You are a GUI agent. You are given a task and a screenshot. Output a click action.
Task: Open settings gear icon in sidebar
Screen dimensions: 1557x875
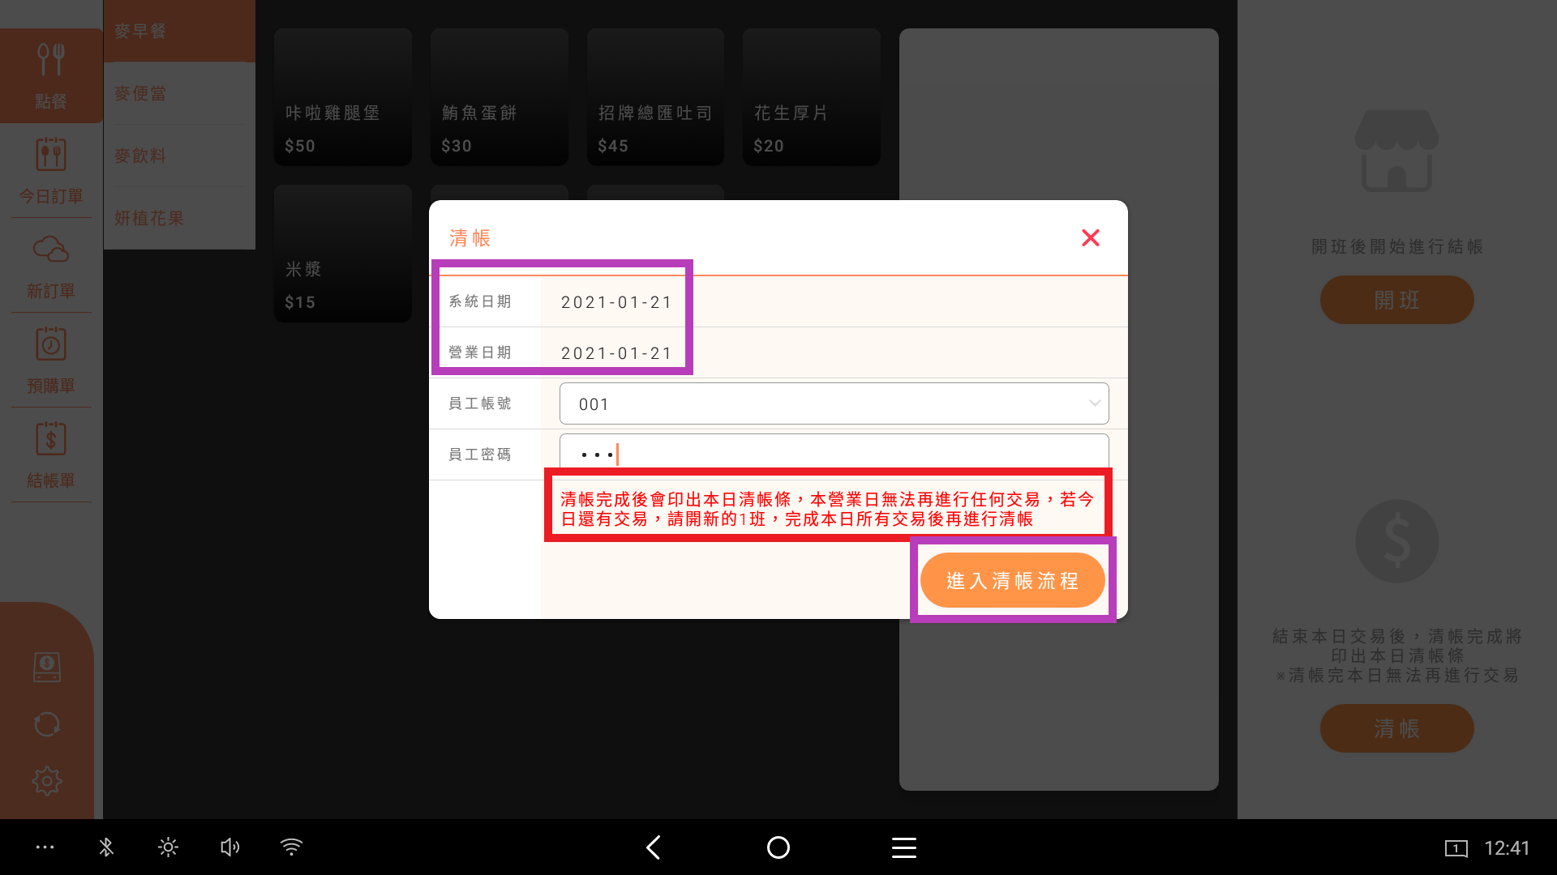pyautogui.click(x=47, y=781)
